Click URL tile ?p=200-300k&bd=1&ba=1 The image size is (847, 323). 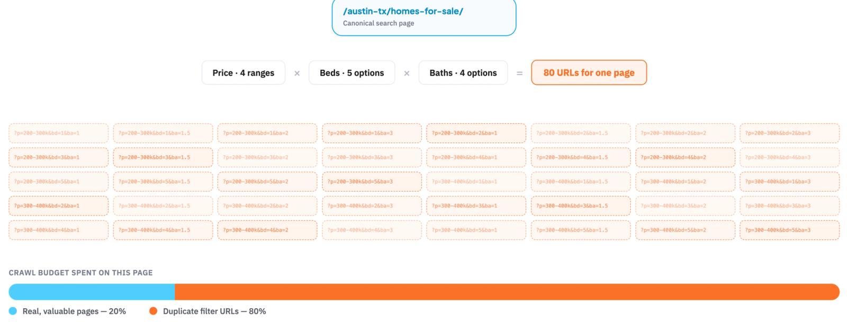(x=58, y=133)
